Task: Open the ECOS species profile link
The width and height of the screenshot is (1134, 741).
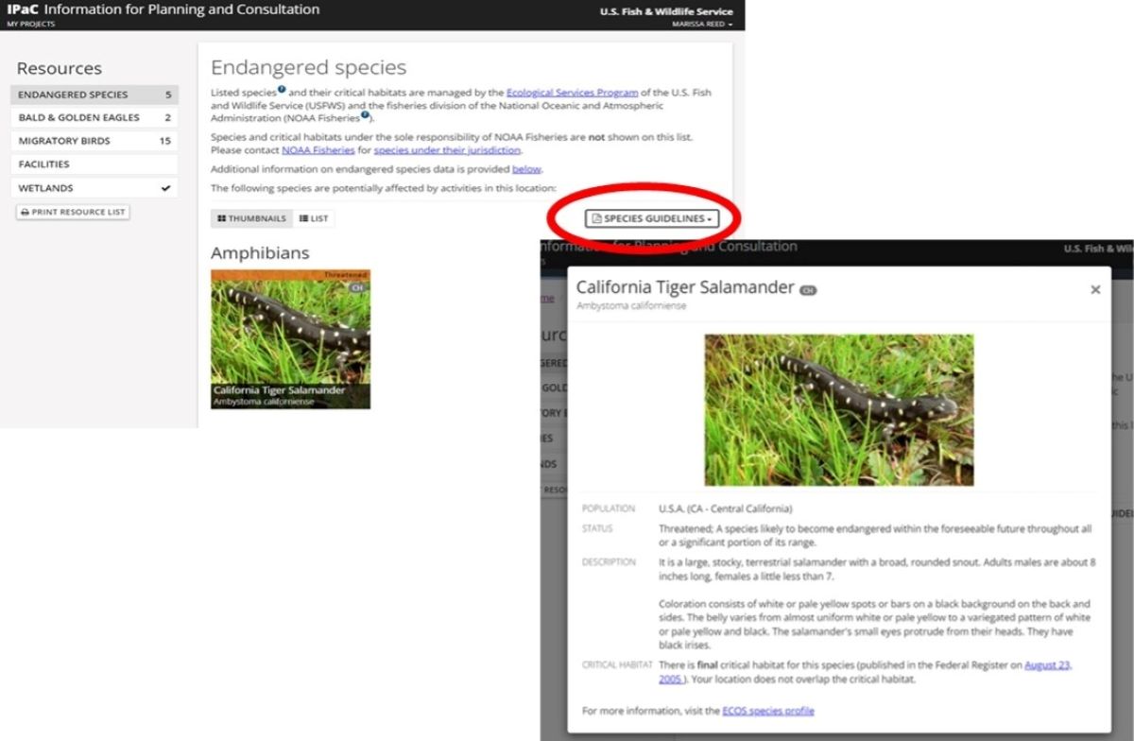Action: [767, 711]
